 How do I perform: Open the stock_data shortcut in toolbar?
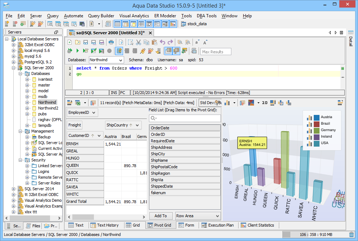tap(194, 24)
